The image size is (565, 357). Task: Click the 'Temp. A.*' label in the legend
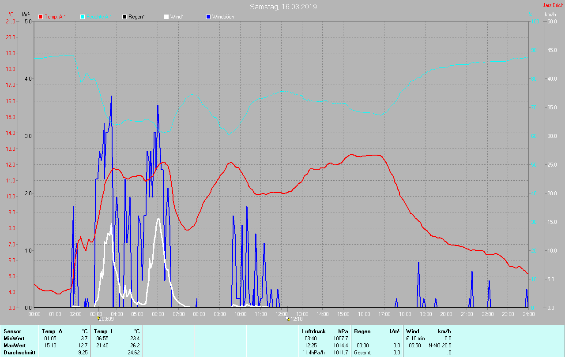coord(55,17)
